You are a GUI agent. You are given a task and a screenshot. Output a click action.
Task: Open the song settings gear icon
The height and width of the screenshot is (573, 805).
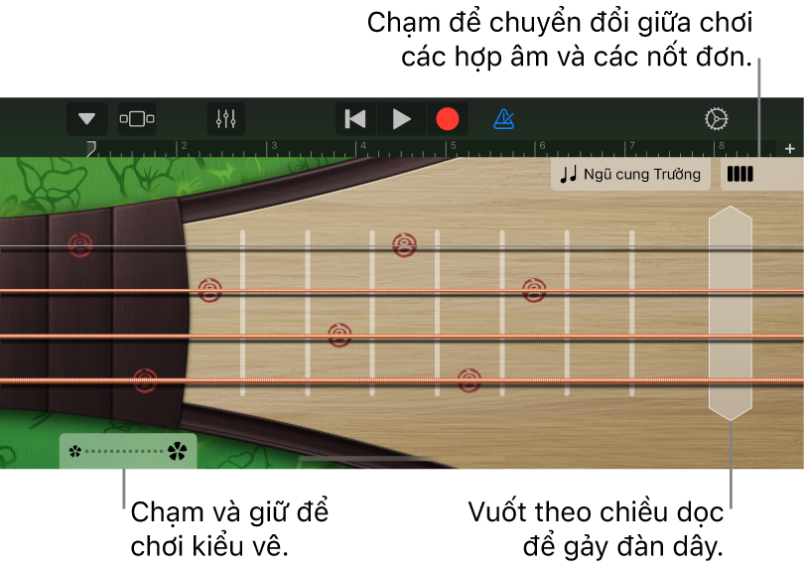pyautogui.click(x=717, y=119)
